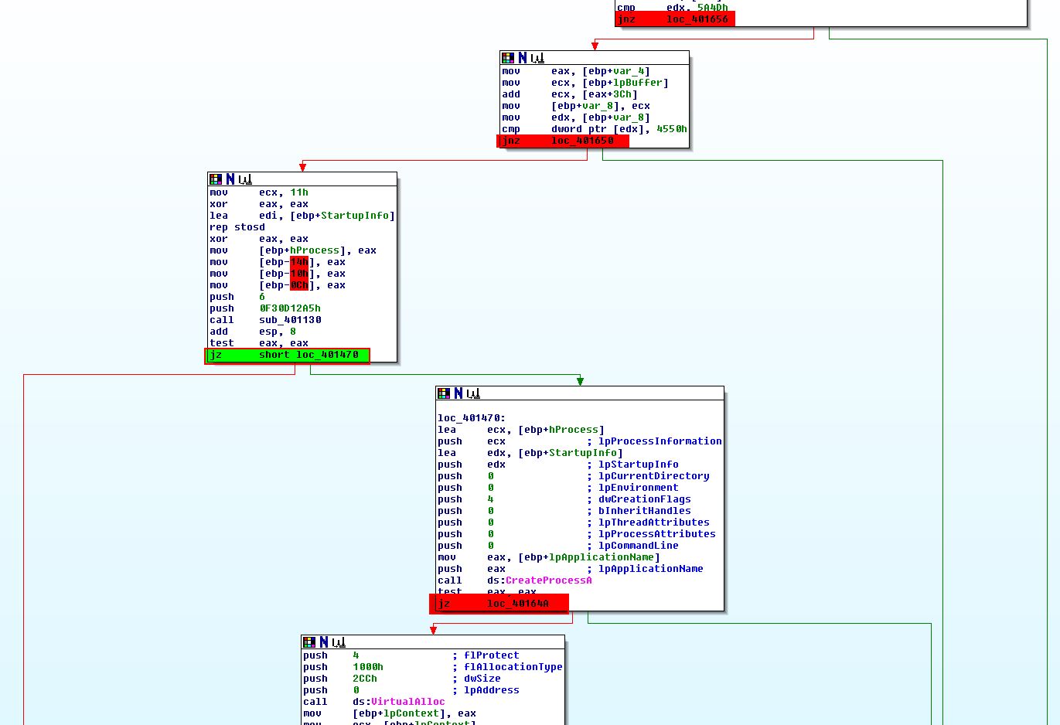Select the flAllocationType 1000h line
This screenshot has height=725, width=1060.
(x=433, y=667)
